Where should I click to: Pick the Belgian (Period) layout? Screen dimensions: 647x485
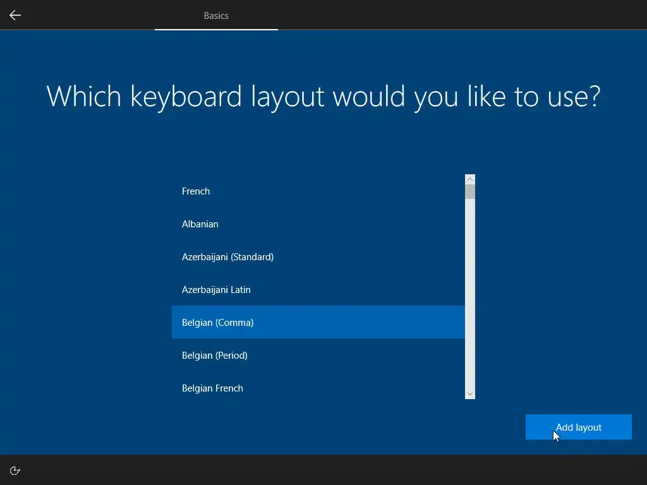click(x=318, y=355)
